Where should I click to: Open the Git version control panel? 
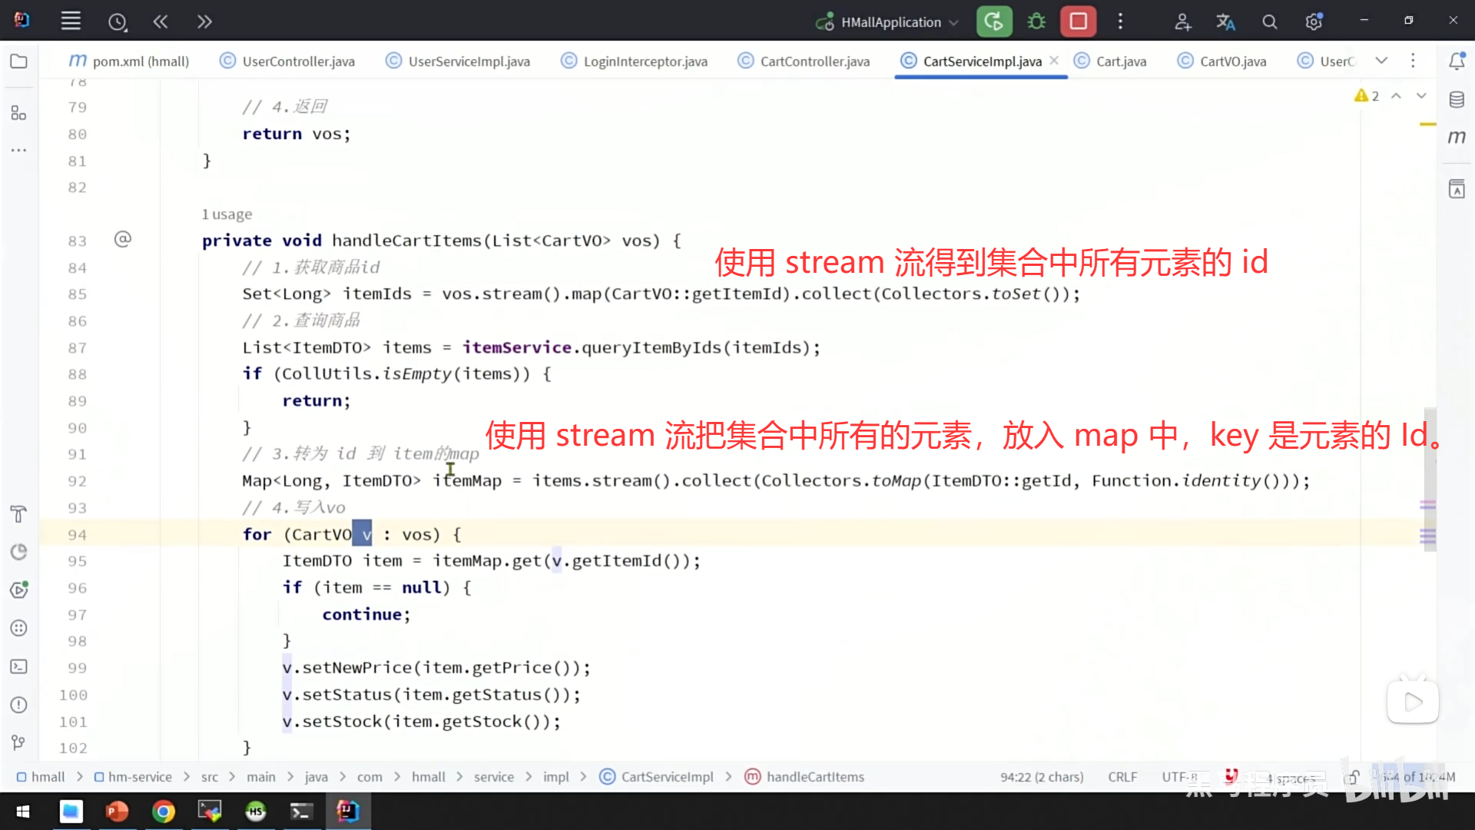(x=18, y=742)
